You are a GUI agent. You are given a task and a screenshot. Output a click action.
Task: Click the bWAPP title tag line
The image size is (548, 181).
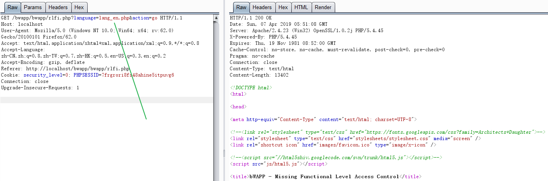point(325,177)
